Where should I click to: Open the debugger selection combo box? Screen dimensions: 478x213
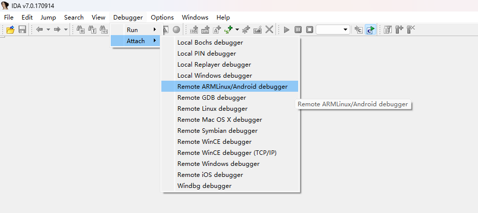[333, 30]
